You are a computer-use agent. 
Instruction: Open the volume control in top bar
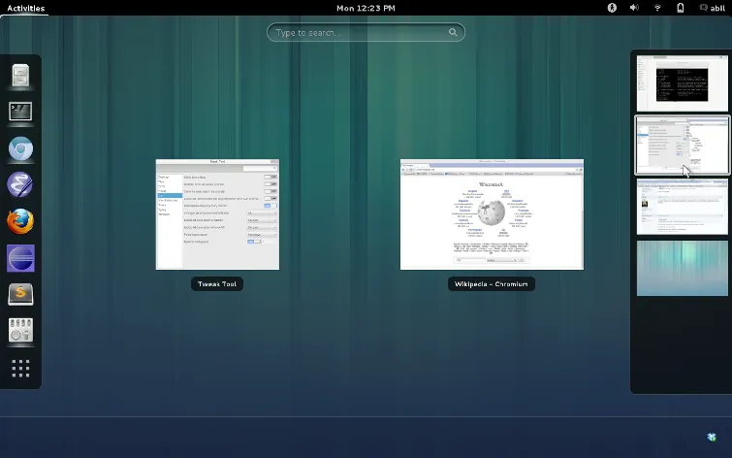634,8
